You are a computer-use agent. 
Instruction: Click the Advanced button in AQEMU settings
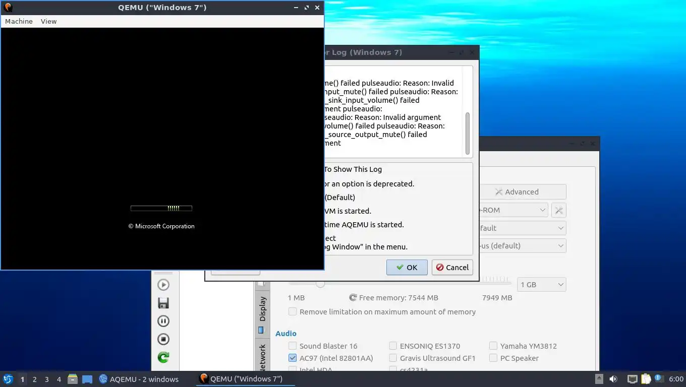pos(523,192)
